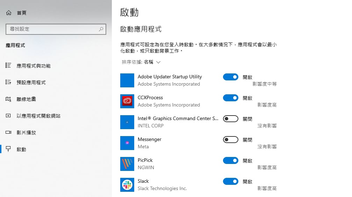This screenshot has height=197, width=352.
Task: Enable the Messenger startup toggle
Action: coord(231,140)
